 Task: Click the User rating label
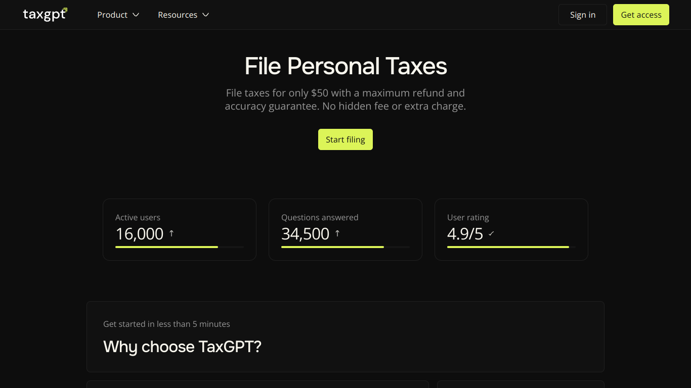468,217
